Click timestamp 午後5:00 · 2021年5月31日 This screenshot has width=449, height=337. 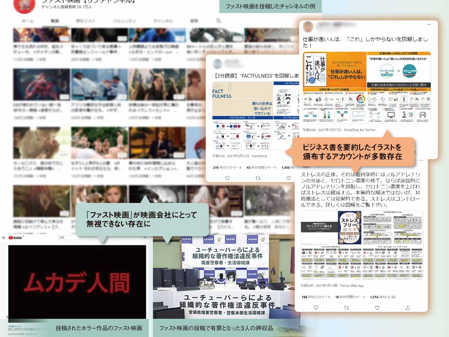[230, 156]
